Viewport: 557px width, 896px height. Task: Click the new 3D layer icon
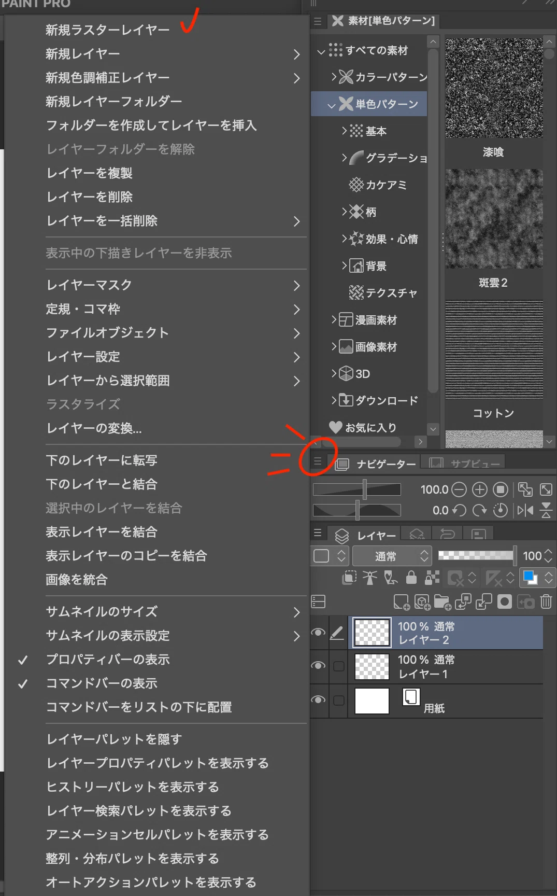422,602
